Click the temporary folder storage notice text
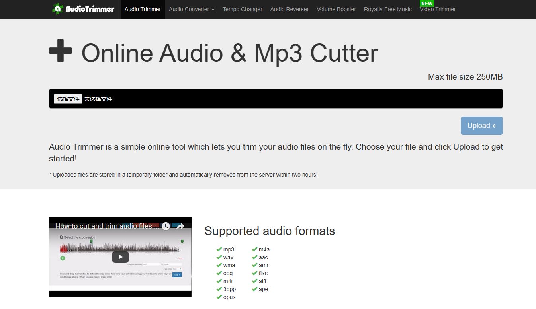536x309 pixels. tap(183, 175)
